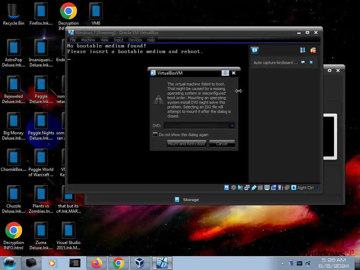Viewport: 360px width, 270px height.
Task: Click the Chrome icon in the taskbar
Action: [118, 263]
